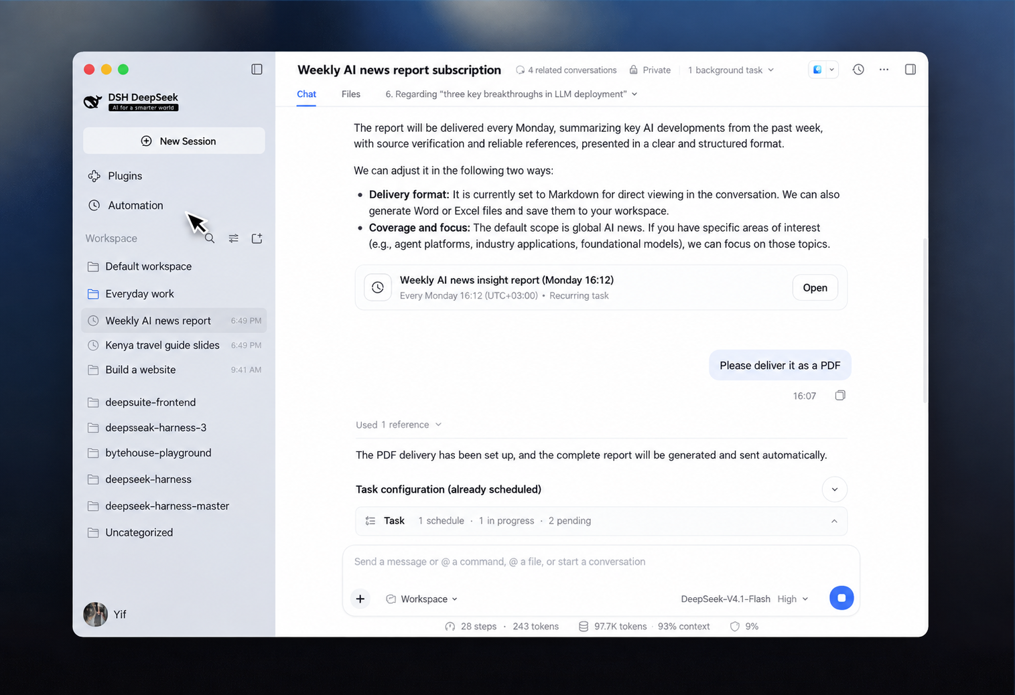Image resolution: width=1015 pixels, height=695 pixels.
Task: Expand 'Used 1 reference'
Action: pyautogui.click(x=399, y=425)
